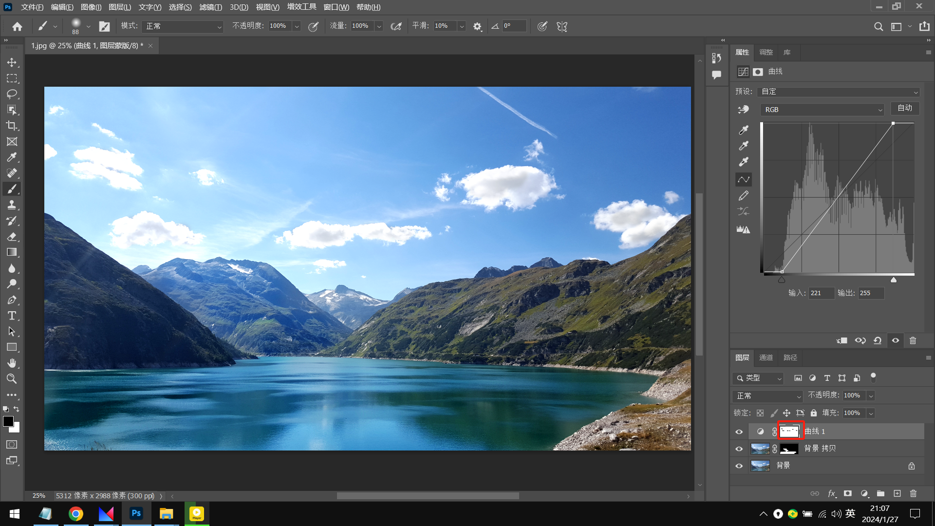This screenshot has height=526, width=935.
Task: Select the Eraser tool
Action: click(x=12, y=237)
